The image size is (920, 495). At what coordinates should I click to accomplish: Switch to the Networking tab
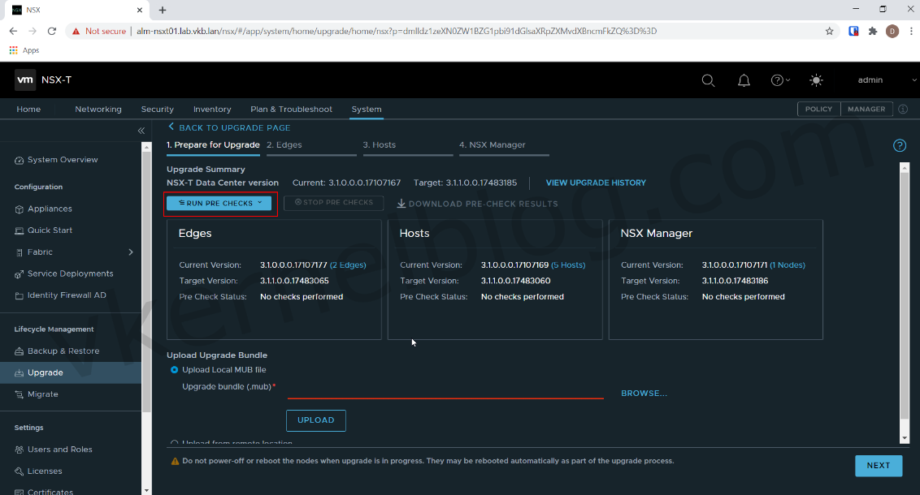click(98, 109)
